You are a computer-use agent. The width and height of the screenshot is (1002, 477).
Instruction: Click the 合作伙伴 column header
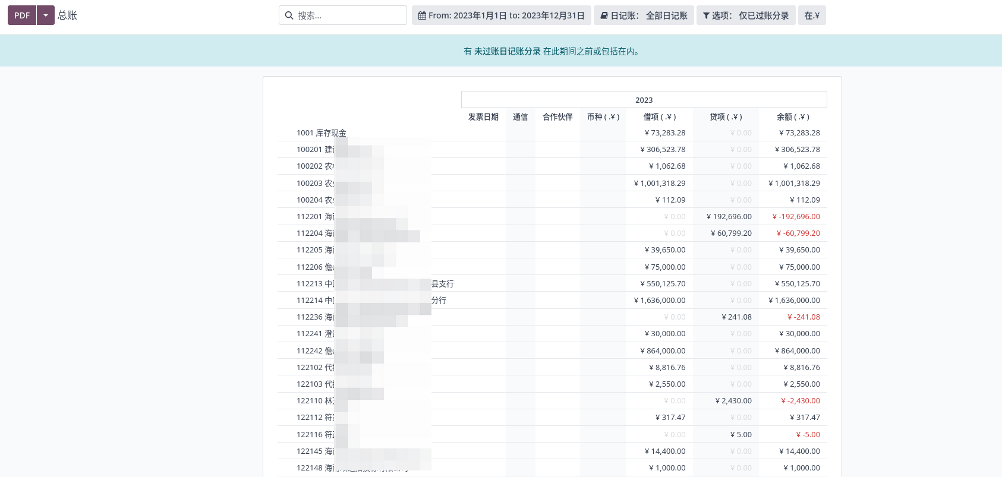557,117
